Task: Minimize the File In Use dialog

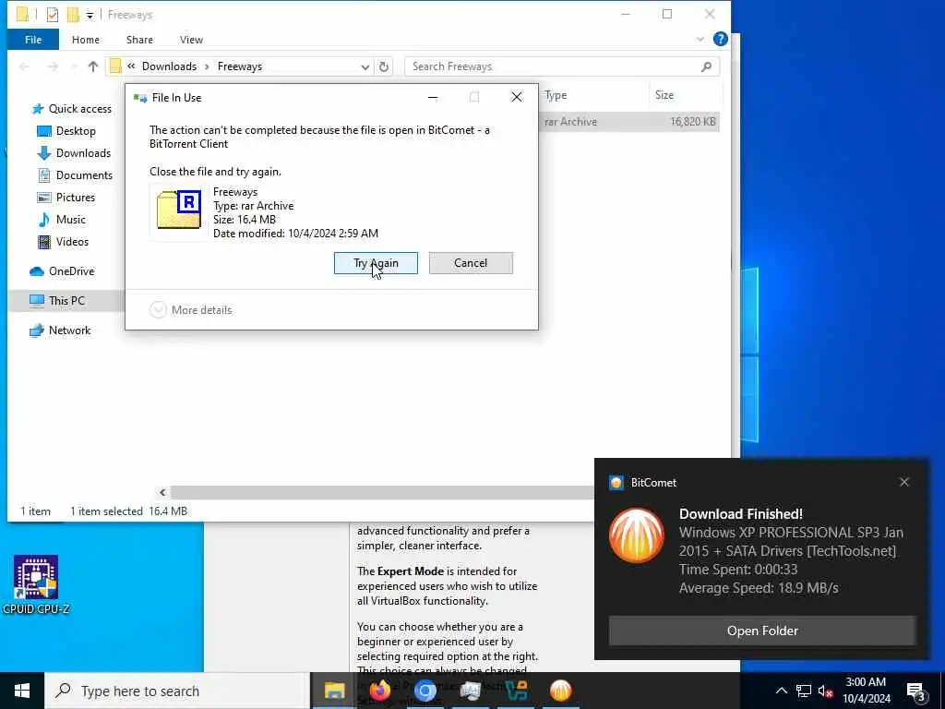Action: click(433, 97)
